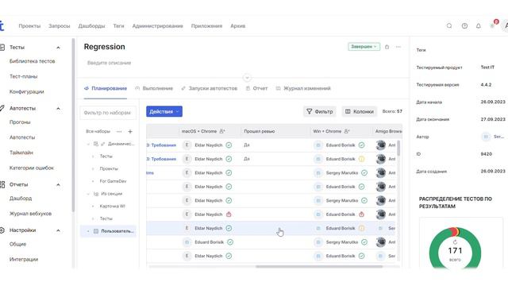Select Проекты set in the tree
Viewport: 508px width, 286px height.
click(109, 168)
